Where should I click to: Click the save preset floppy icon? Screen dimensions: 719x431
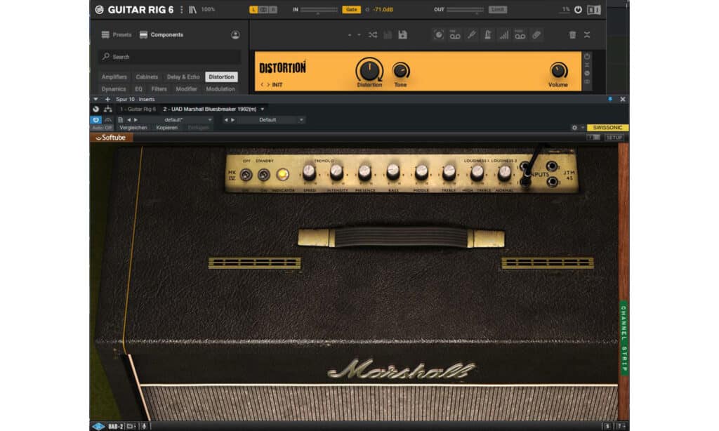pos(402,35)
